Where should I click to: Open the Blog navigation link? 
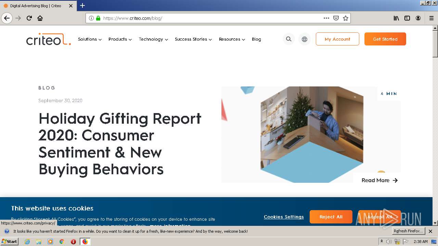[x=256, y=39]
